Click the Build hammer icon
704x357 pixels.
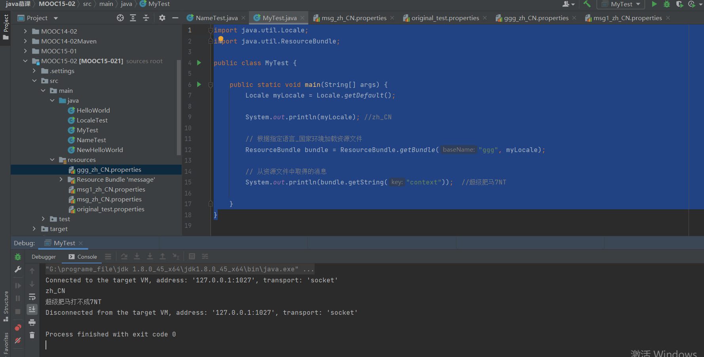(587, 4)
